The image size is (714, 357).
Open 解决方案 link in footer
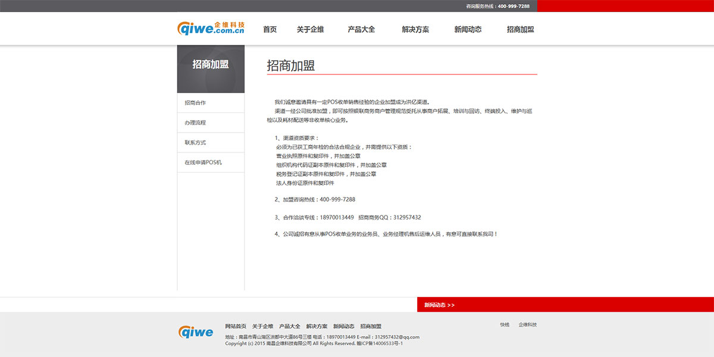click(317, 326)
